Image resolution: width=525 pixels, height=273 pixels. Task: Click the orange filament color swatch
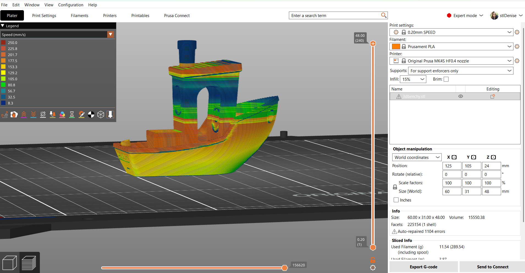click(396, 46)
